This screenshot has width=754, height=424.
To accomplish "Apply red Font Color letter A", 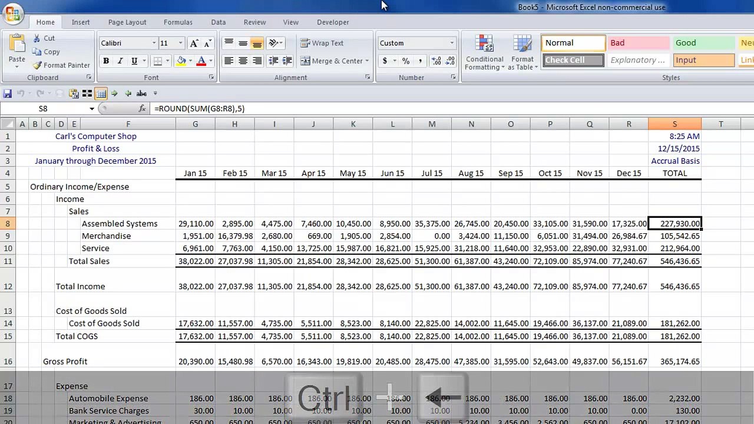I will [x=201, y=61].
